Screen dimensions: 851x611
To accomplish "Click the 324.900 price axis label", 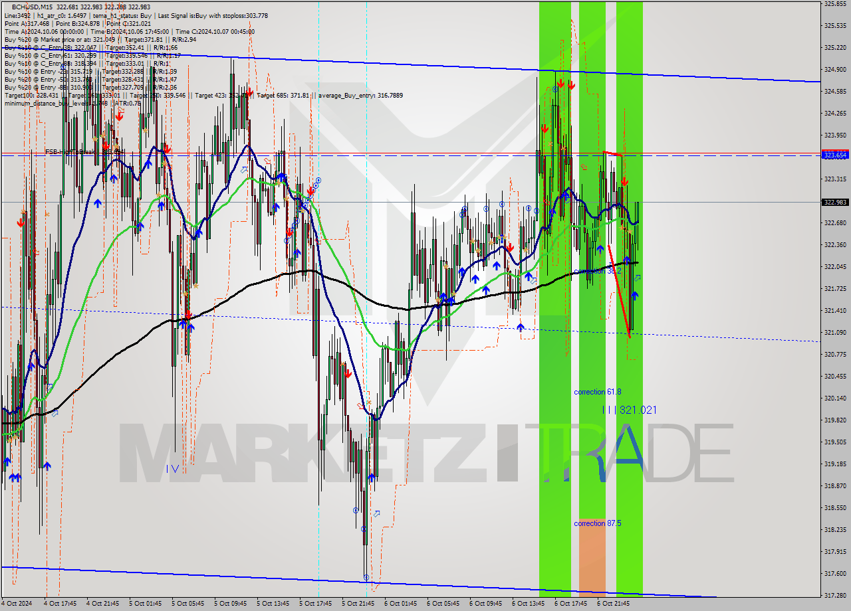I will tap(835, 69).
